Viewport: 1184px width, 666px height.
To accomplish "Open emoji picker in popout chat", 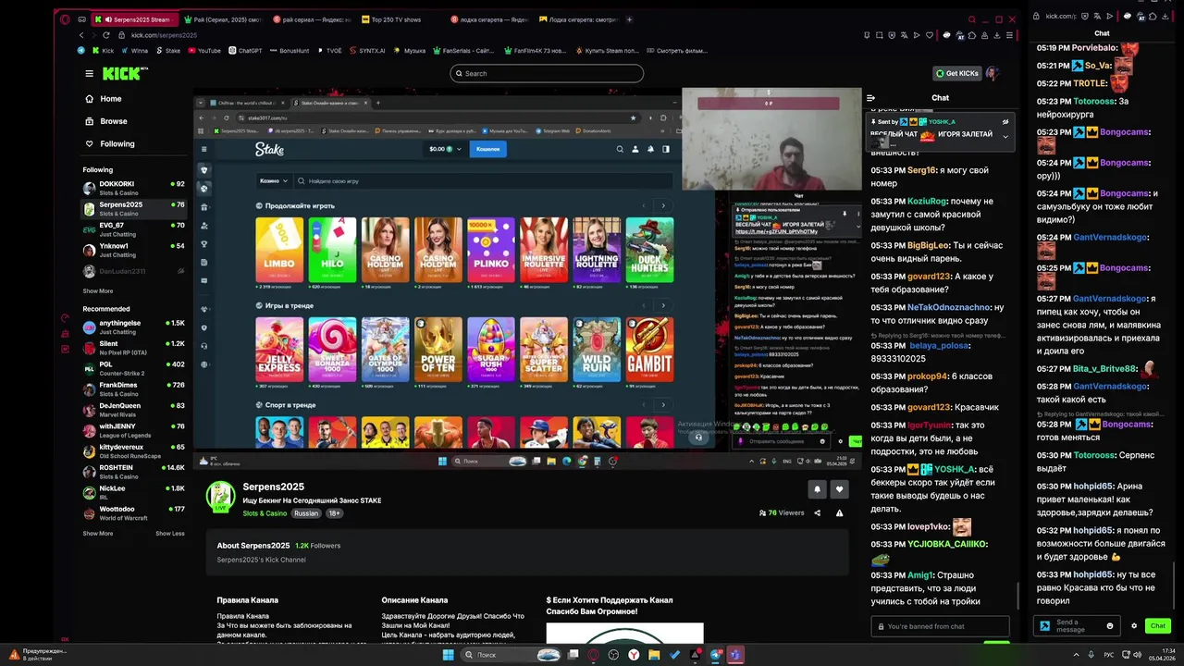I will click(x=1110, y=626).
